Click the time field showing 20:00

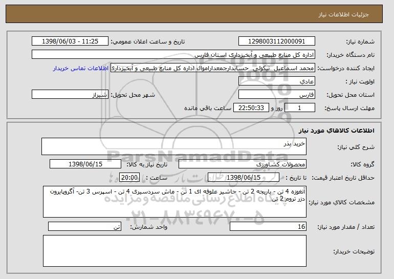click(129, 178)
